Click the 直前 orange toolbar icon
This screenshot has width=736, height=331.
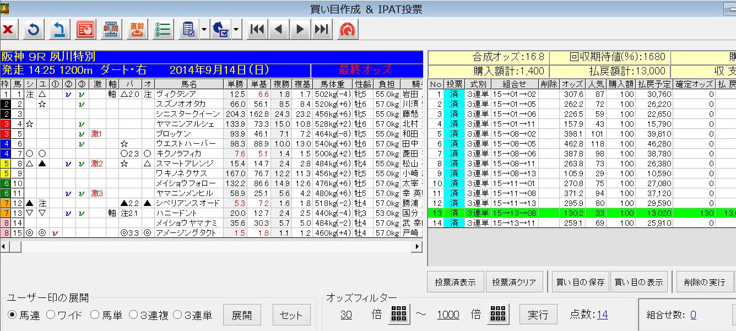(x=137, y=29)
